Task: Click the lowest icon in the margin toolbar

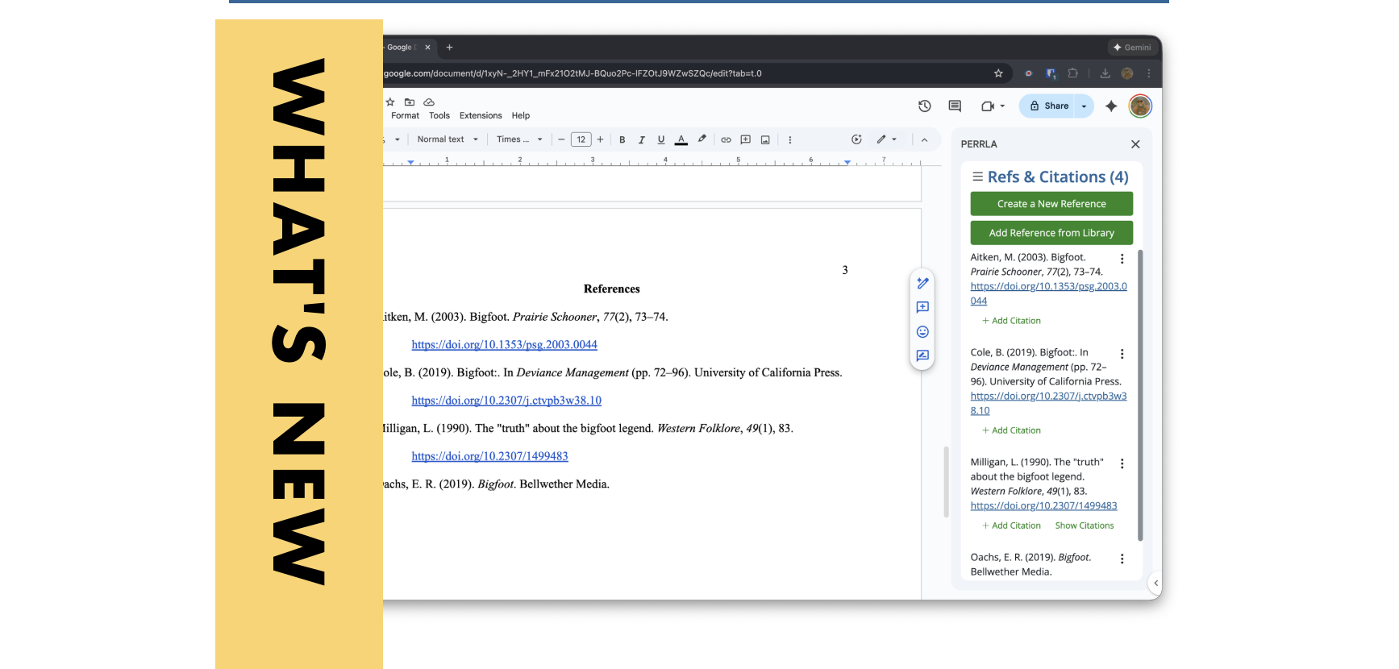Action: (922, 355)
